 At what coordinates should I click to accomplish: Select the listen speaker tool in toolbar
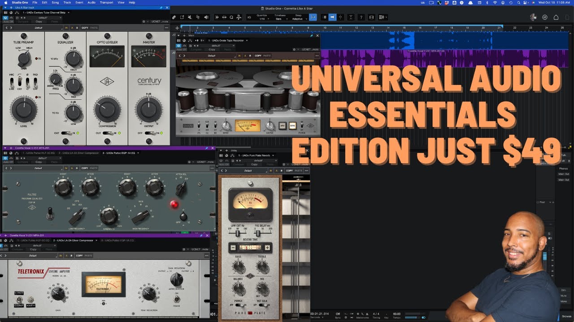[x=206, y=17]
